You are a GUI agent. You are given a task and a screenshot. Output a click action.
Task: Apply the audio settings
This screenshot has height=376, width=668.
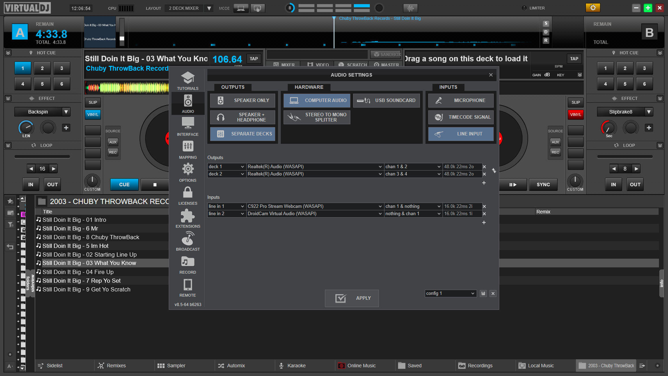tap(352, 298)
